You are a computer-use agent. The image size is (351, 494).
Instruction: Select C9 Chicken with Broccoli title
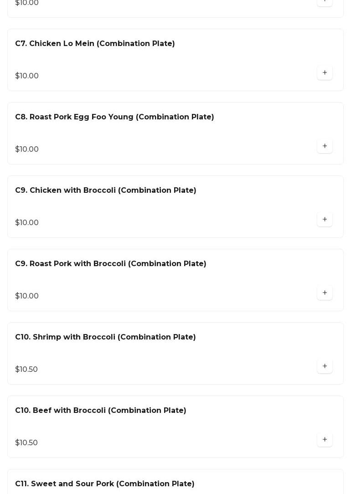[105, 190]
